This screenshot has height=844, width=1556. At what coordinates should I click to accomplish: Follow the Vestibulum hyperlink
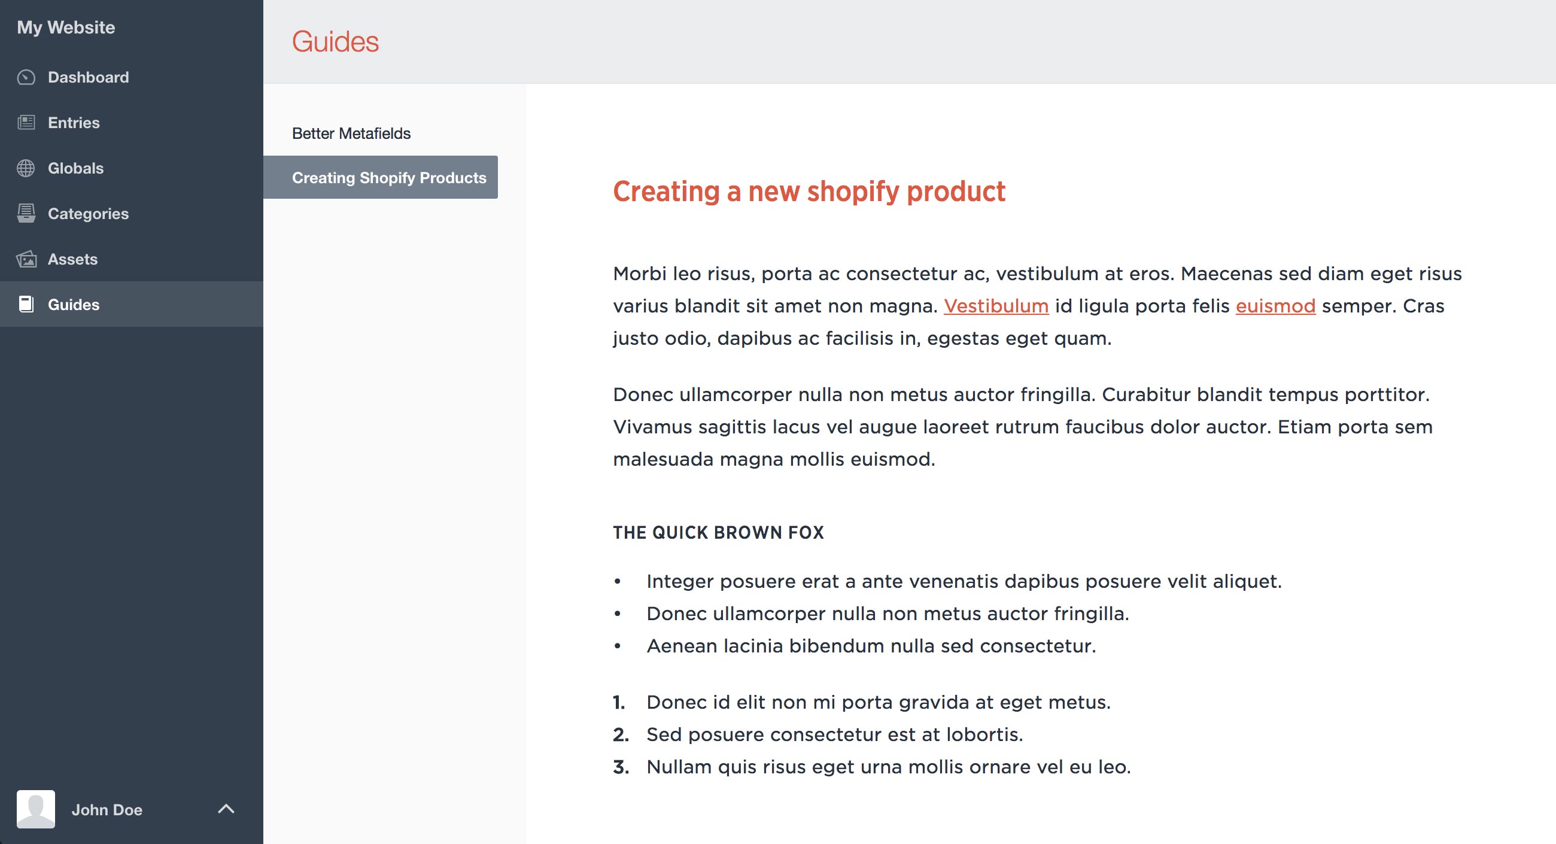tap(995, 306)
